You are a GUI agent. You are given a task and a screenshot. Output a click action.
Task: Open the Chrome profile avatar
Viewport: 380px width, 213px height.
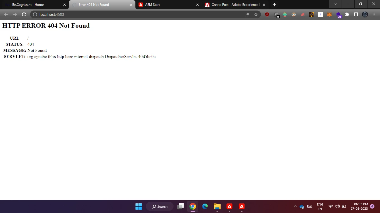point(365,14)
